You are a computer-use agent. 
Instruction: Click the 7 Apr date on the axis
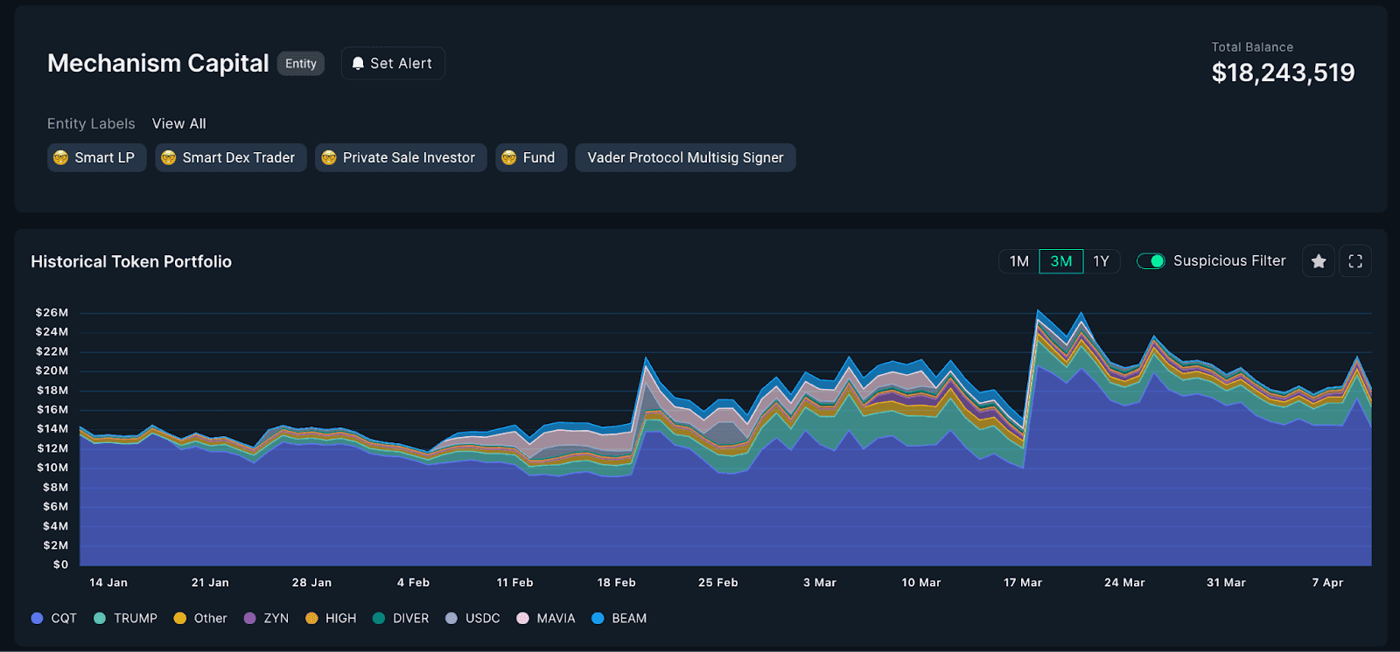pyautogui.click(x=1327, y=582)
